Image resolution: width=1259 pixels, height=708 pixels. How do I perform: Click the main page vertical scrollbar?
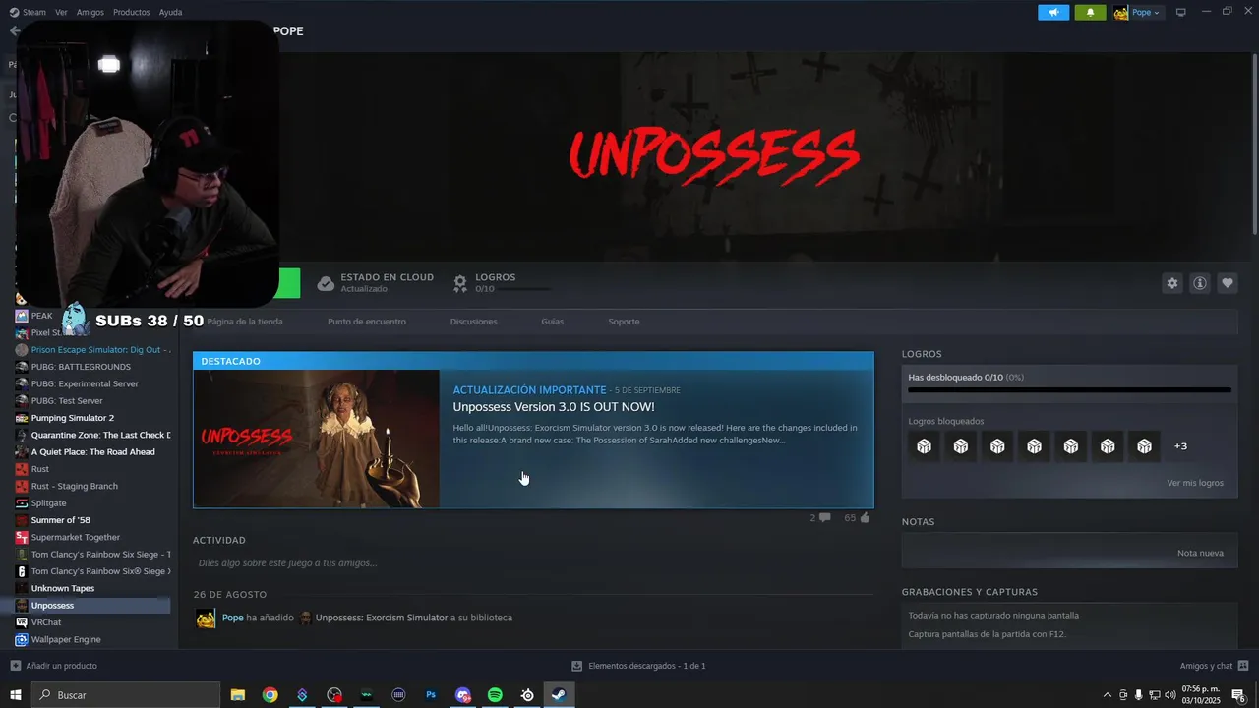1254,143
